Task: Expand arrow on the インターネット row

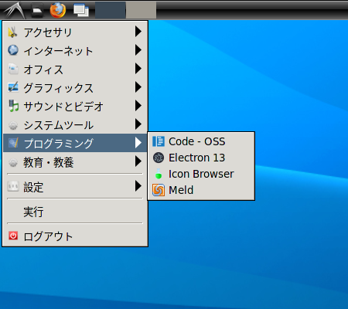Action: (138, 49)
